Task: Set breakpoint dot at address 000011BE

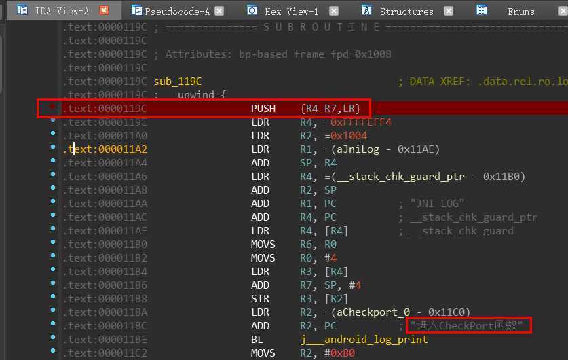Action: pyautogui.click(x=53, y=337)
